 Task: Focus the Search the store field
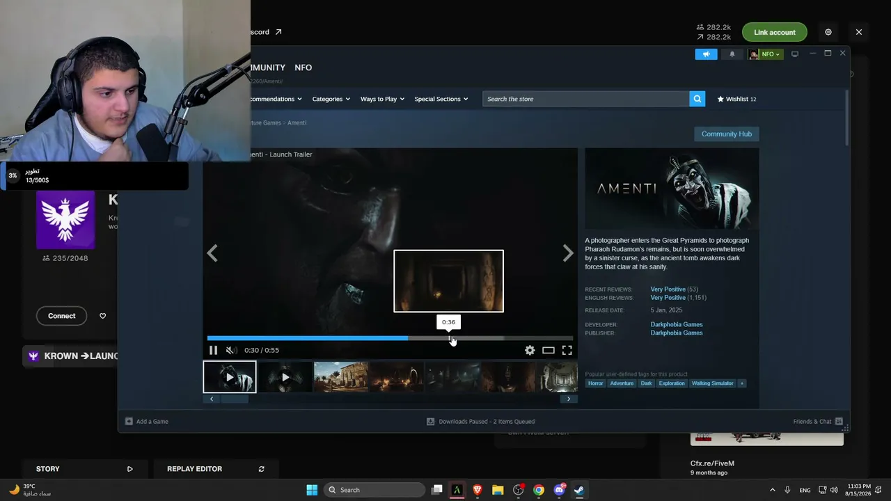(585, 99)
